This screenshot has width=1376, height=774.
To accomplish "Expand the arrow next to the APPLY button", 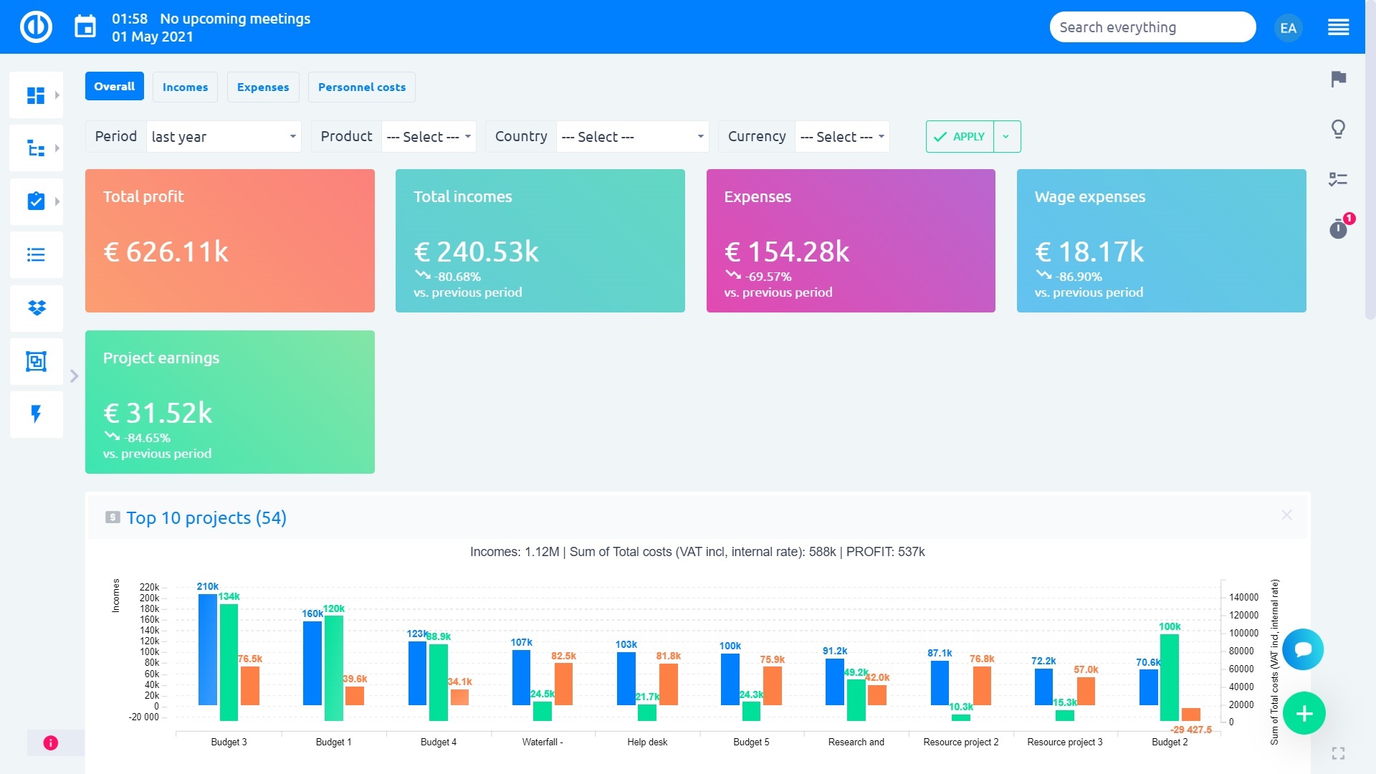I will click(x=1006, y=136).
